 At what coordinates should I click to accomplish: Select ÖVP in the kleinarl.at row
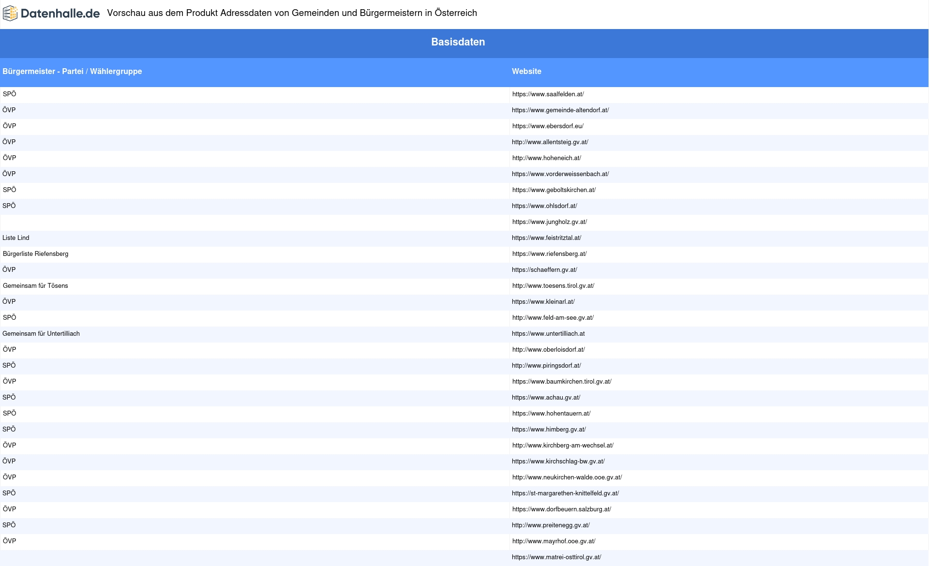point(9,302)
